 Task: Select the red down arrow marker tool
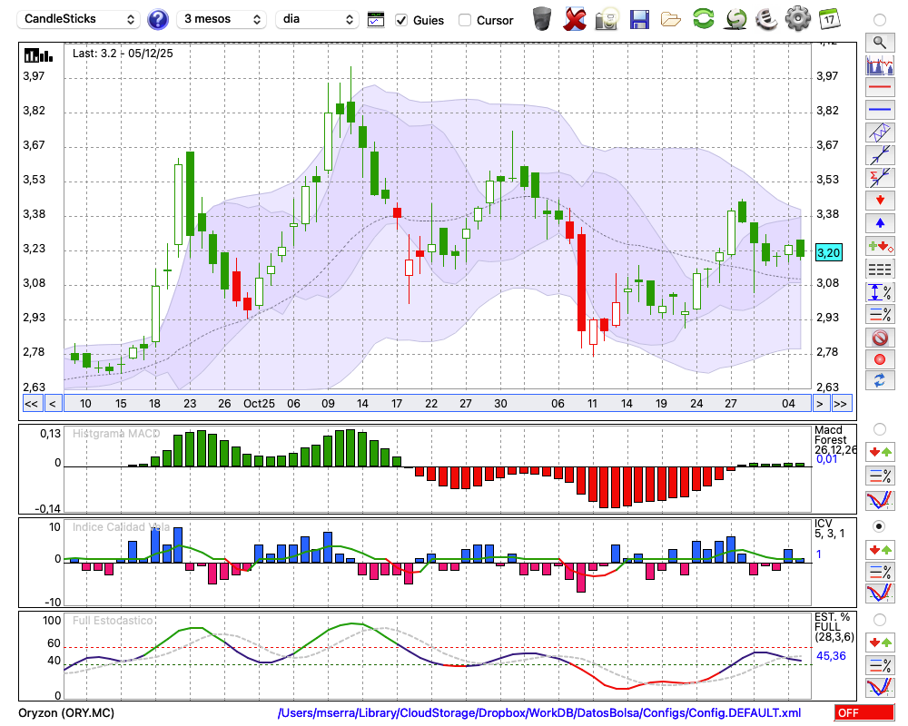[x=879, y=200]
